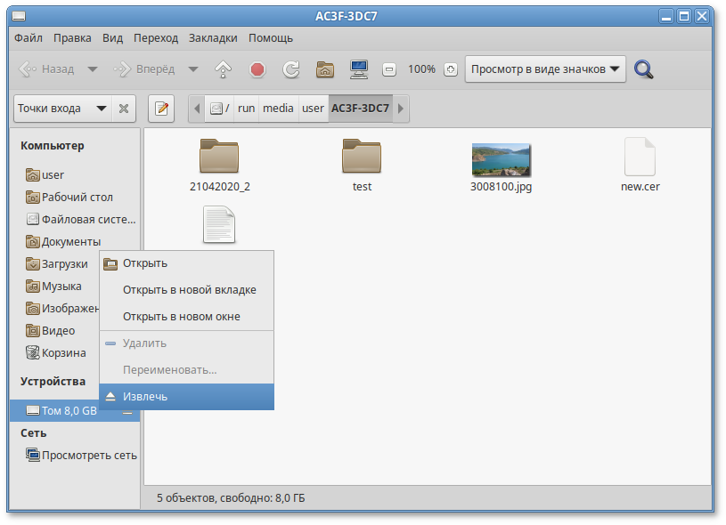The image size is (726, 525).
Task: Click the 'media' path breadcrumb button
Action: coord(278,109)
